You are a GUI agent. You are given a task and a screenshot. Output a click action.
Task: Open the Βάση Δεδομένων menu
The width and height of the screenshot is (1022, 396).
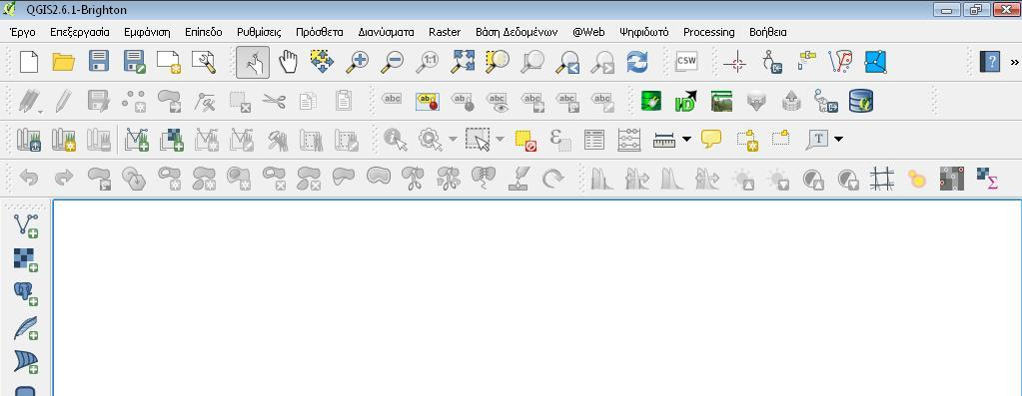pos(516,32)
